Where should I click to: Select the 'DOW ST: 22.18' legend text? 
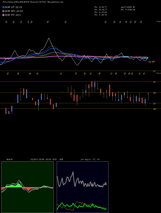(x=13, y=7)
